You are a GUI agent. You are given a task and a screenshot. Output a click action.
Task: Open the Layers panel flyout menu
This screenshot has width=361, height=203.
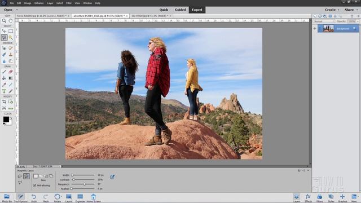tap(358, 16)
